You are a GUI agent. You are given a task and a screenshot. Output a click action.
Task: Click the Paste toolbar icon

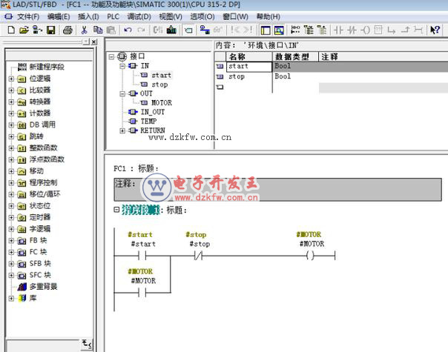111,30
